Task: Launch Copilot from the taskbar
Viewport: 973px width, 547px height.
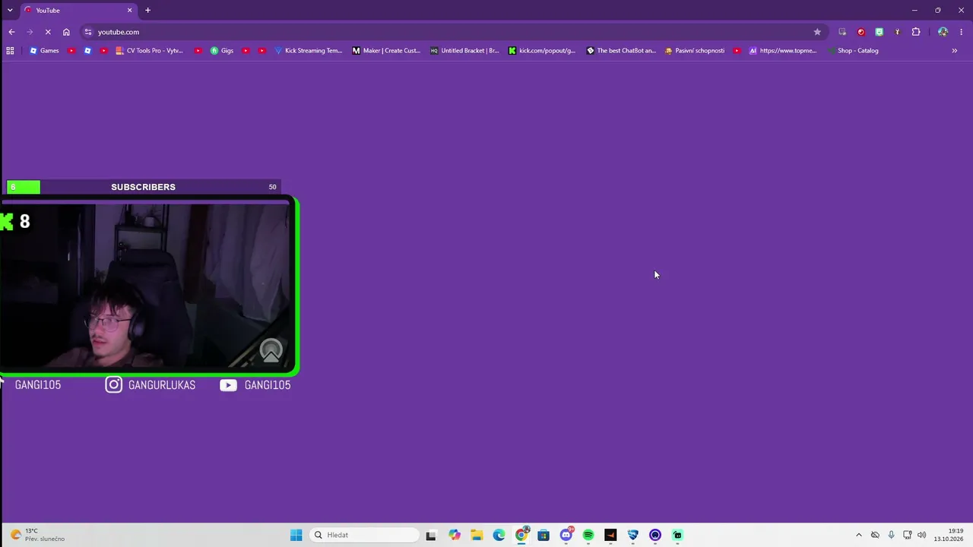Action: point(455,535)
